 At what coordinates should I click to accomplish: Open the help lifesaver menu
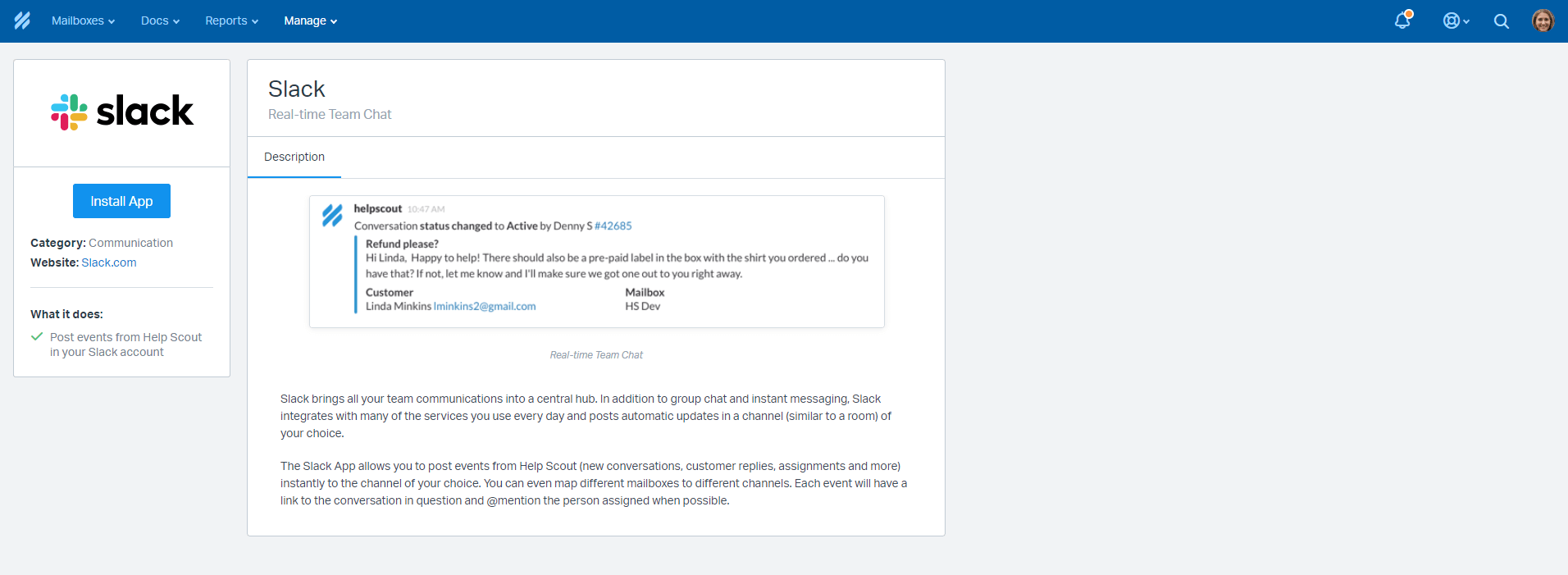pos(1456,21)
